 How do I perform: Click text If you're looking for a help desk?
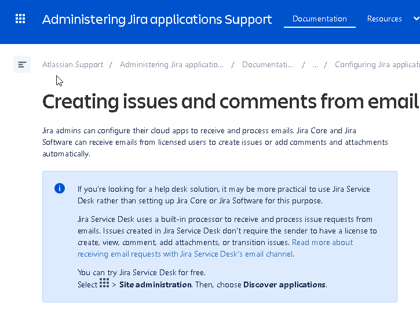click(x=224, y=195)
